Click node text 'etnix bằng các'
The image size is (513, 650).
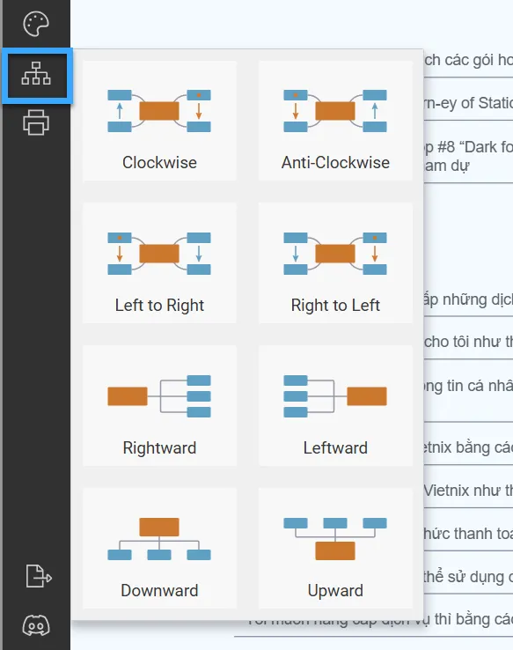[468, 447]
